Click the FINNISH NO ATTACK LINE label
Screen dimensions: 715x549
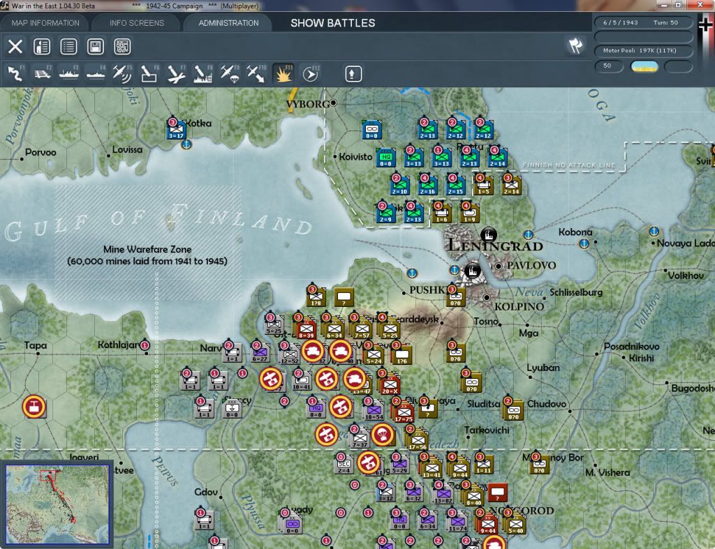568,165
